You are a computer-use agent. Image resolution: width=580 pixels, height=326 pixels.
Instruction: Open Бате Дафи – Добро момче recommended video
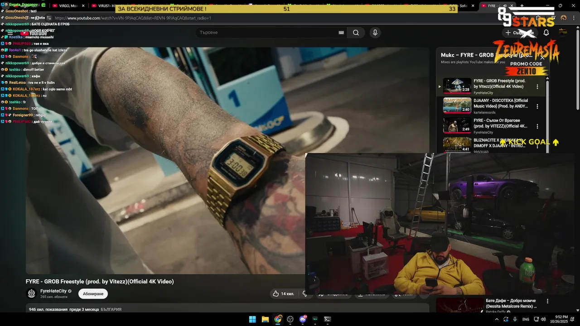coord(511,303)
